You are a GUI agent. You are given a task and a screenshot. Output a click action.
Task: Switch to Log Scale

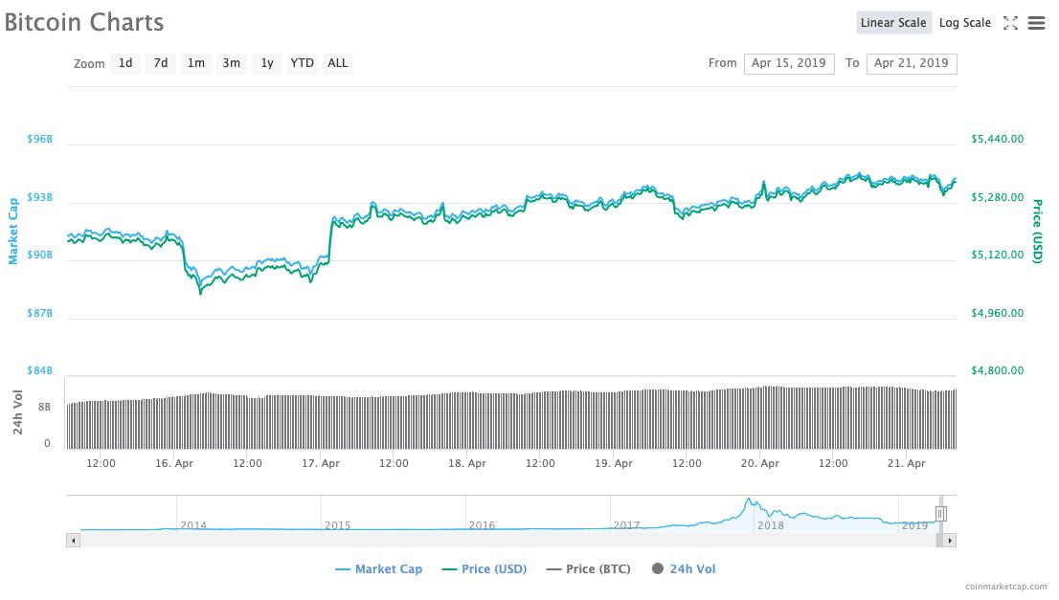(964, 22)
